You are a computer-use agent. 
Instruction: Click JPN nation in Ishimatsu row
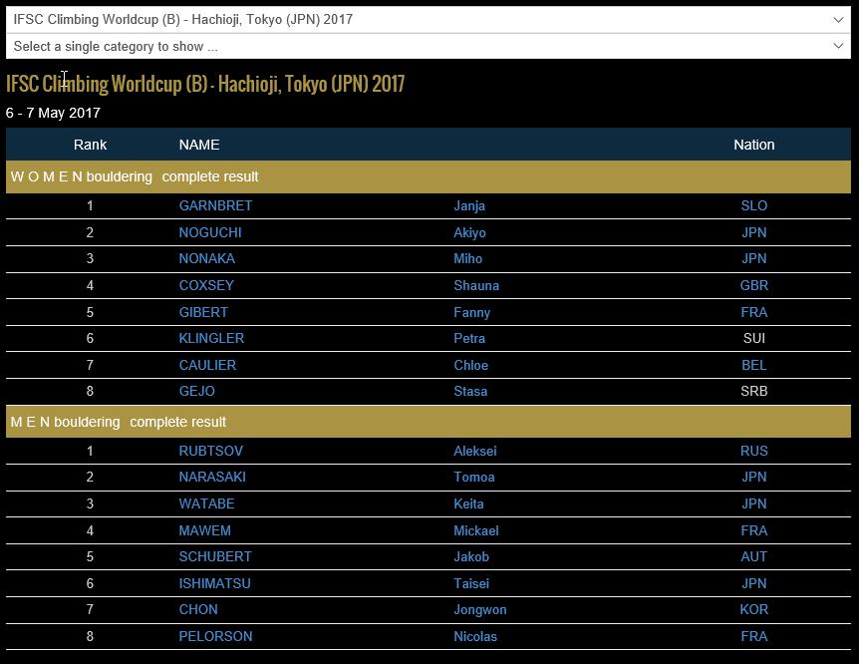(753, 583)
